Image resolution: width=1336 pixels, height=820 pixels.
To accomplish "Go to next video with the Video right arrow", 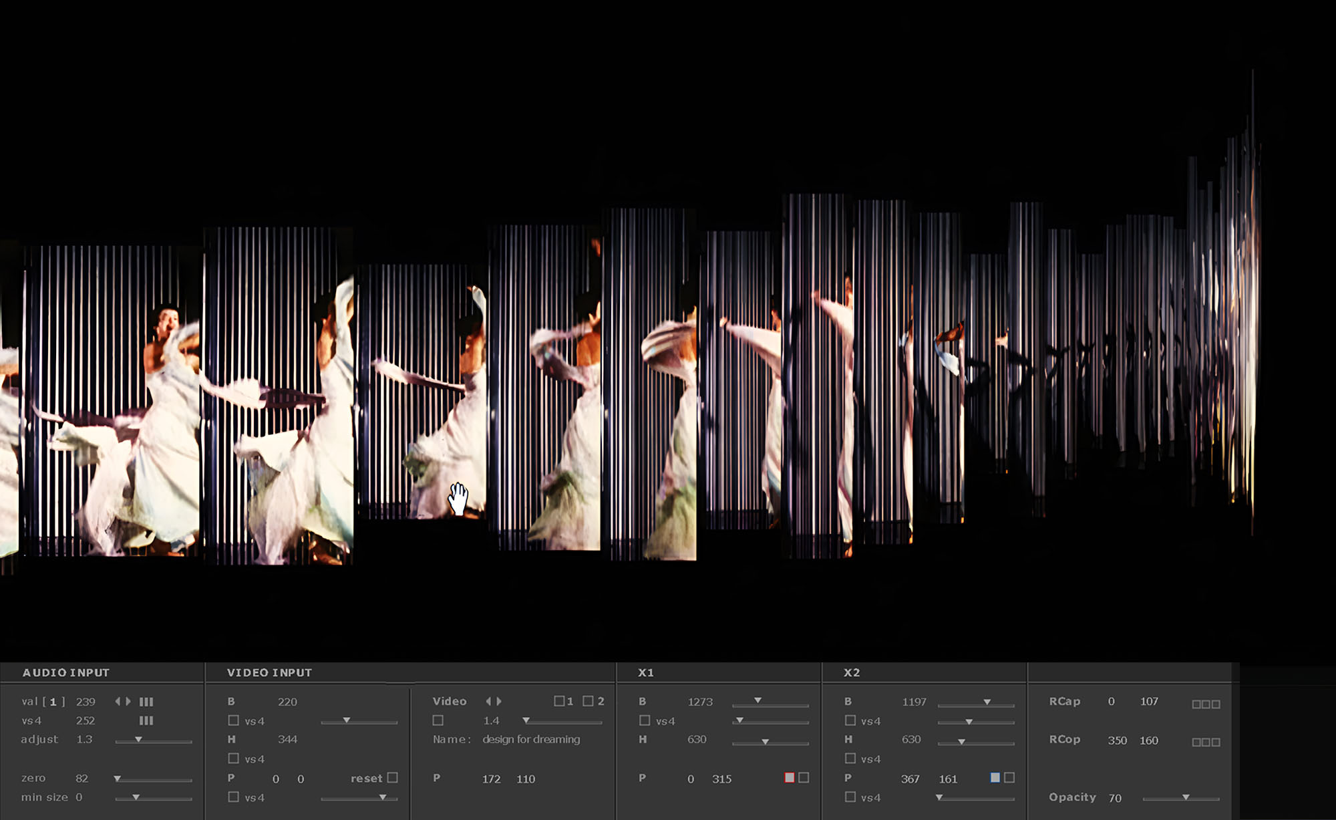I will click(x=499, y=701).
